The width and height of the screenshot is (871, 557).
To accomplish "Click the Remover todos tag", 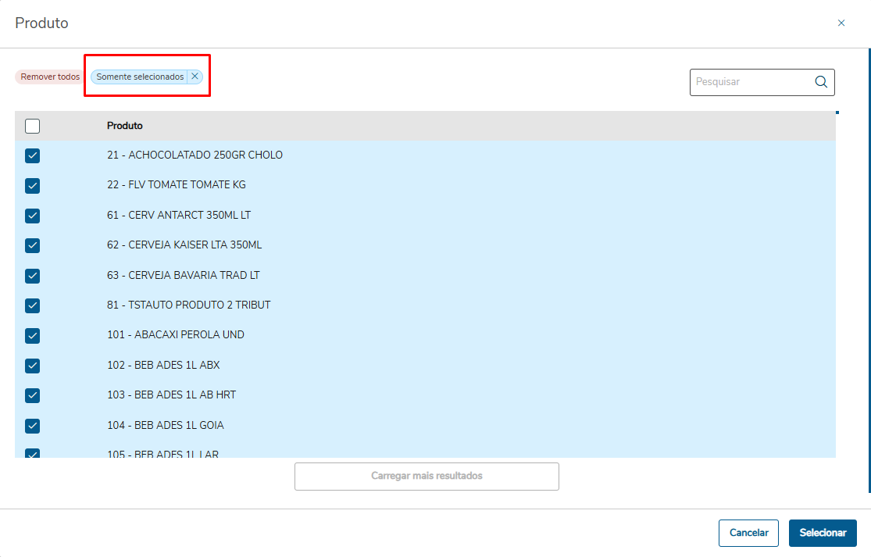I will [x=50, y=77].
